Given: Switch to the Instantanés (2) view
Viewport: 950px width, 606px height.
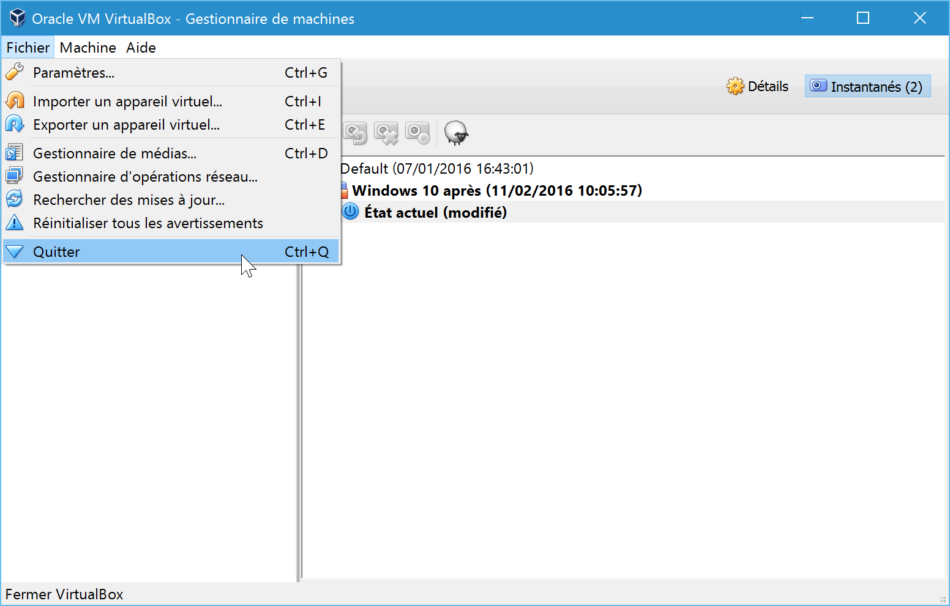Looking at the screenshot, I should click(x=867, y=86).
